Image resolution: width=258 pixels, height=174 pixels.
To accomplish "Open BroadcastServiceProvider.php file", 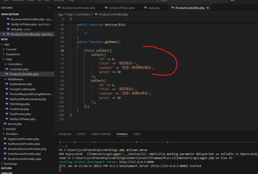I will 27,149.
